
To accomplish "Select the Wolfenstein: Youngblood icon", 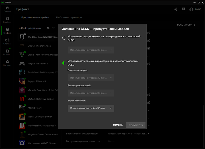I will tap(22, 126).
